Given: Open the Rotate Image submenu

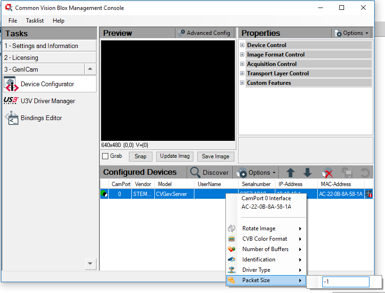Looking at the screenshot, I should [x=266, y=228].
